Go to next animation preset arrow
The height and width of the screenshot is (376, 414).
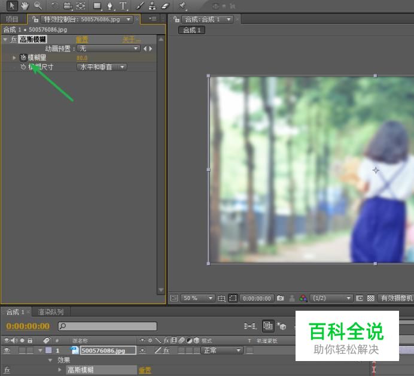151,48
